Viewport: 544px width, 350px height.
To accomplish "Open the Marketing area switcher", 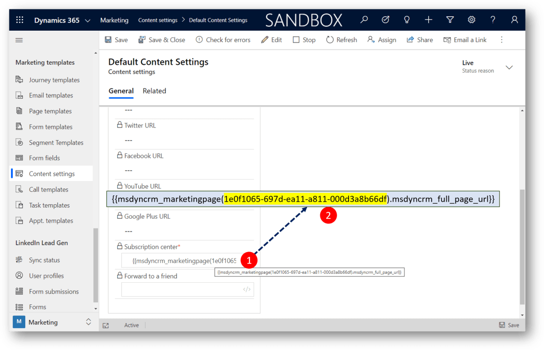I will click(x=52, y=322).
